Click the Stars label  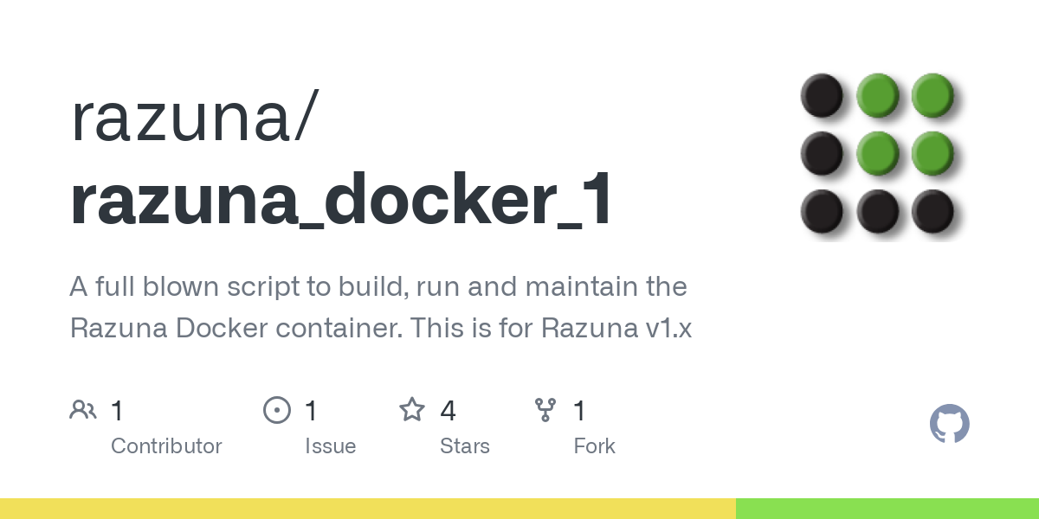point(465,446)
